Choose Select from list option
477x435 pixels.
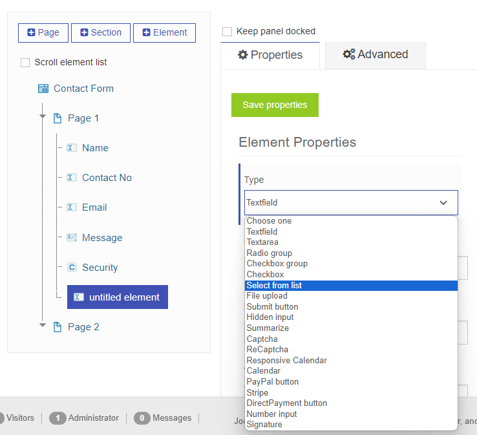coord(274,286)
